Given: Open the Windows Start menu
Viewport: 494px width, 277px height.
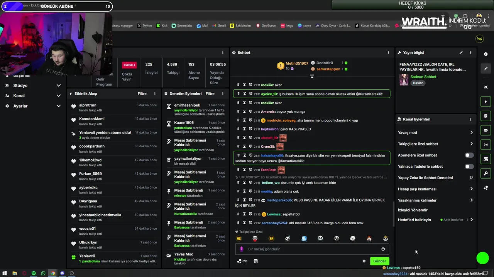Looking at the screenshot, I should pyautogui.click(x=5, y=273).
